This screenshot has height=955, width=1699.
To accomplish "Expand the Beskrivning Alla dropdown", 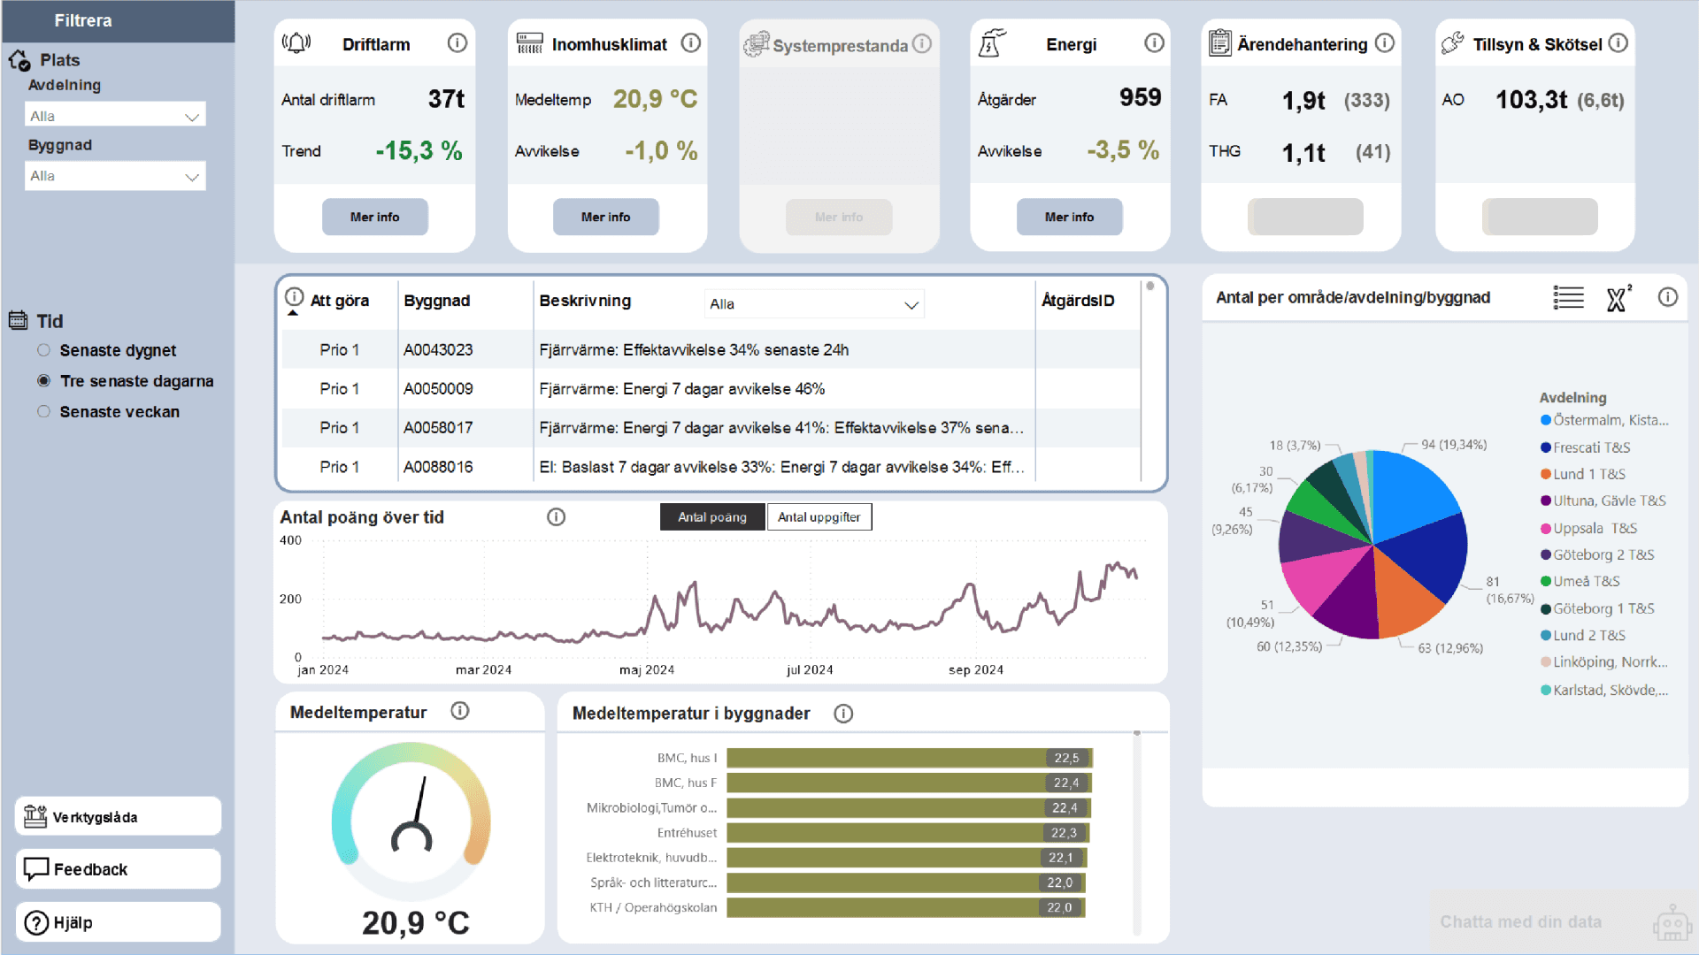I will (x=814, y=304).
